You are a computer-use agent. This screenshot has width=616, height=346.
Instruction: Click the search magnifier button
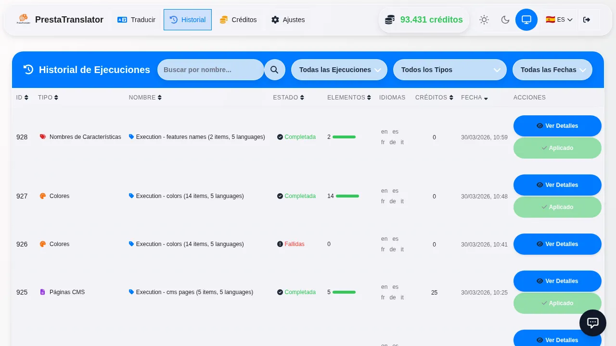coord(274,70)
